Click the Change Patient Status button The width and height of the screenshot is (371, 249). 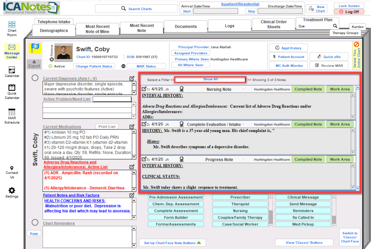(x=94, y=66)
